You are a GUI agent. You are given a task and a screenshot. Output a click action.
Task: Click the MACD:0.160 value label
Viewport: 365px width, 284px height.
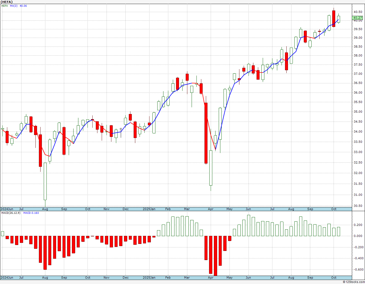coord(31,213)
